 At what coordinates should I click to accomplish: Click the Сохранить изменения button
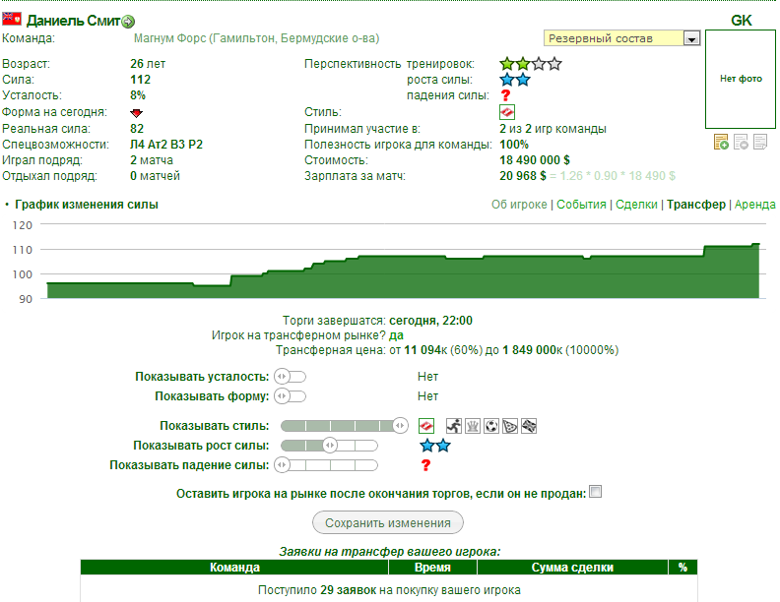(388, 523)
